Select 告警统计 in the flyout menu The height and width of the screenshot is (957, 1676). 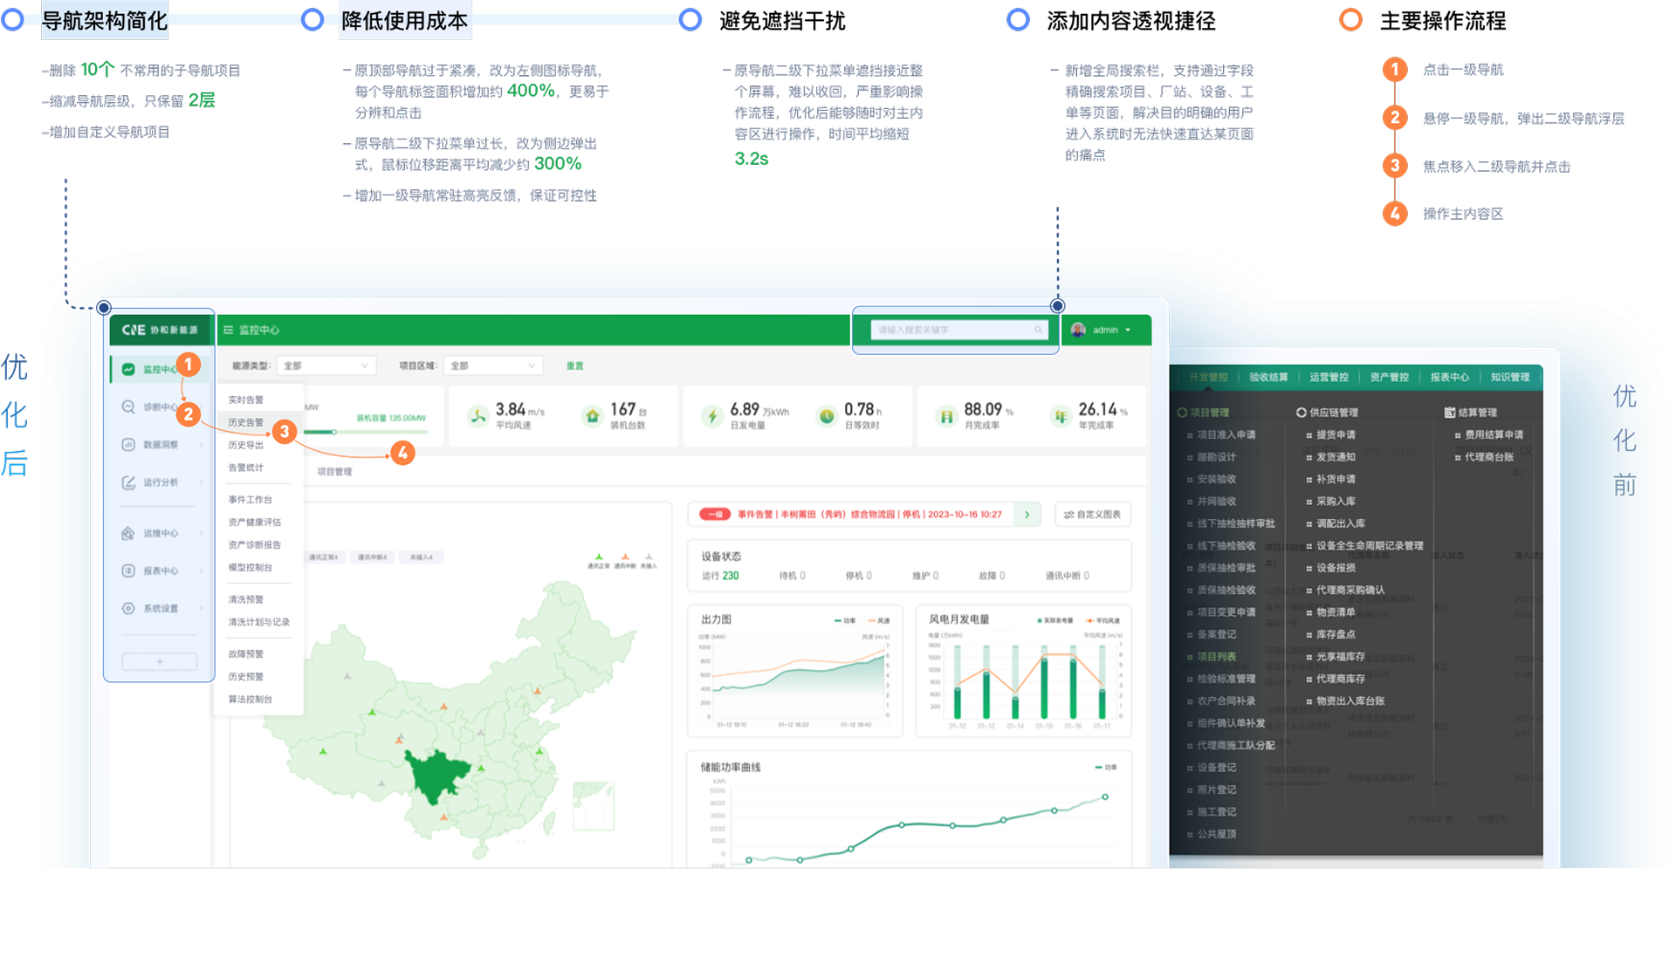(246, 468)
